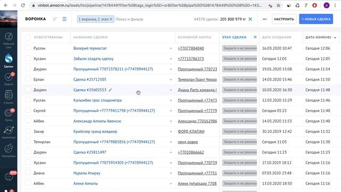Check the row for Валерий термостат
This screenshot has width=341, height=192.
point(28,48)
